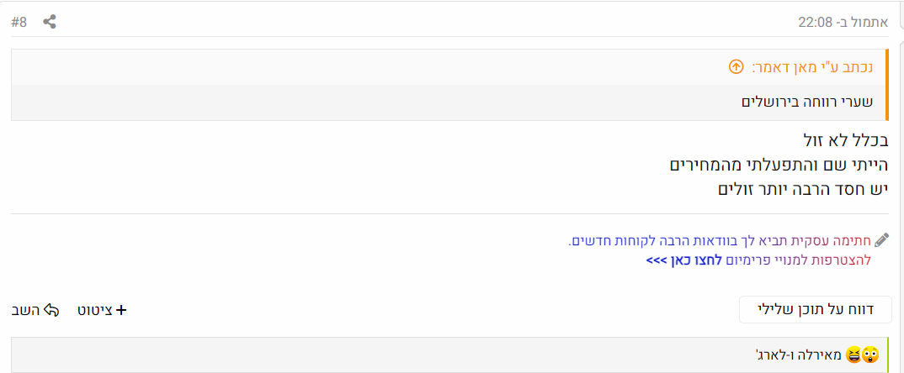Viewport: 904px width, 373px height.
Task: Click the up arrow beside the quote author
Action: (736, 66)
